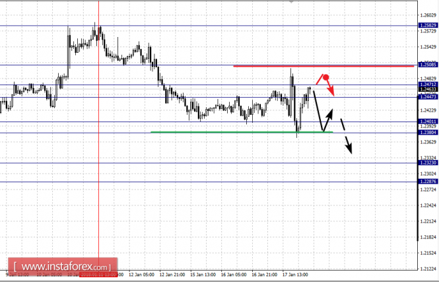The width and height of the screenshot is (439, 282).
Task: Click the red dot on forecast arrow
Action: 326,77
